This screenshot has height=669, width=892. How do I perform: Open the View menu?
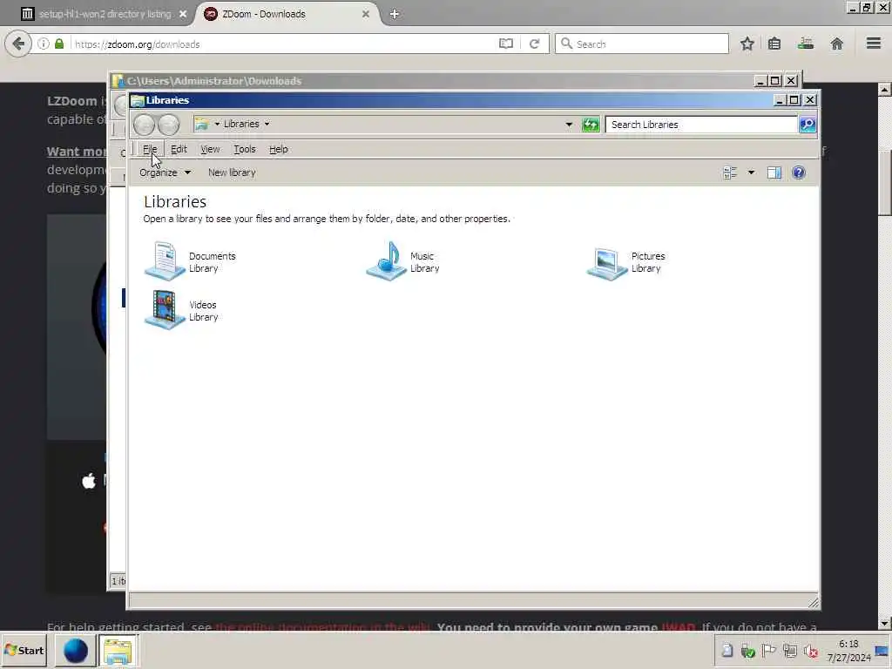(210, 149)
